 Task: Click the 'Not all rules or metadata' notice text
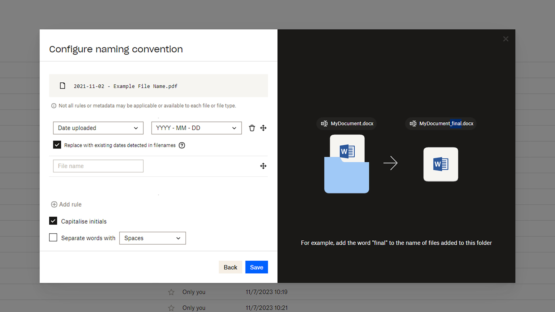point(147,106)
